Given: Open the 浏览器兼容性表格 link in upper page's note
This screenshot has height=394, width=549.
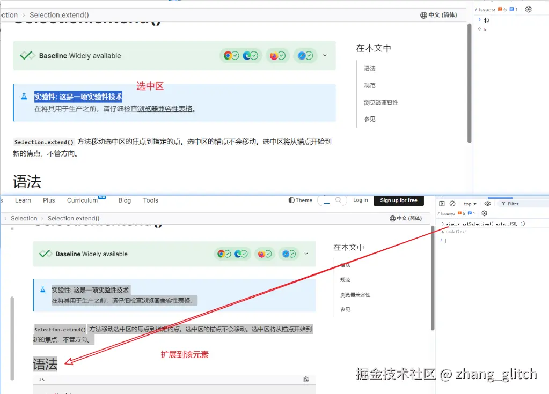Looking at the screenshot, I should click(x=165, y=109).
